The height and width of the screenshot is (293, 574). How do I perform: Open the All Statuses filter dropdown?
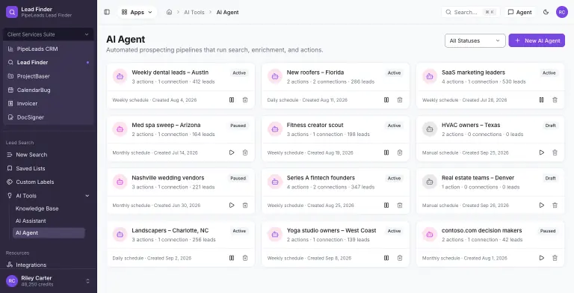point(475,40)
